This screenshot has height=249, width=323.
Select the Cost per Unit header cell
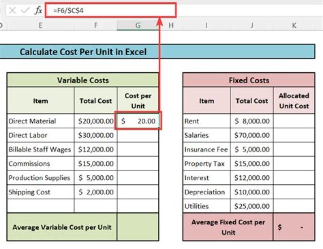point(138,101)
